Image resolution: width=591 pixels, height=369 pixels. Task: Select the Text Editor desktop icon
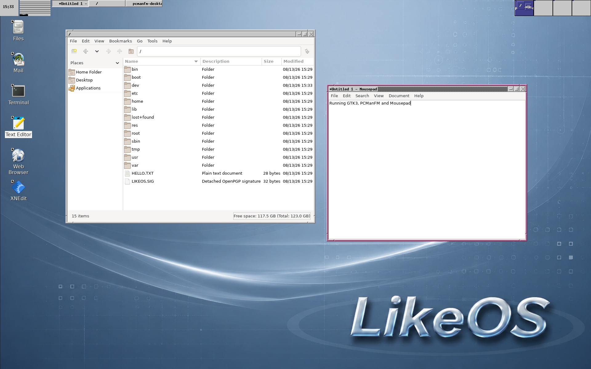coord(18,126)
